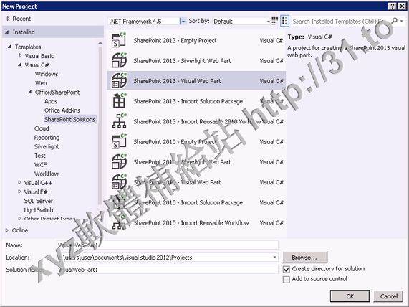
Task: Expand the Online section
Action: tap(7, 230)
